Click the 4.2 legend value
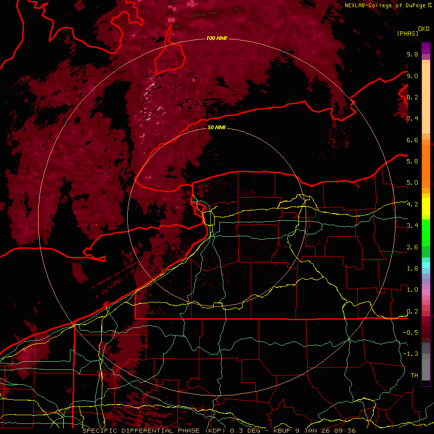434x434 pixels. 412,204
